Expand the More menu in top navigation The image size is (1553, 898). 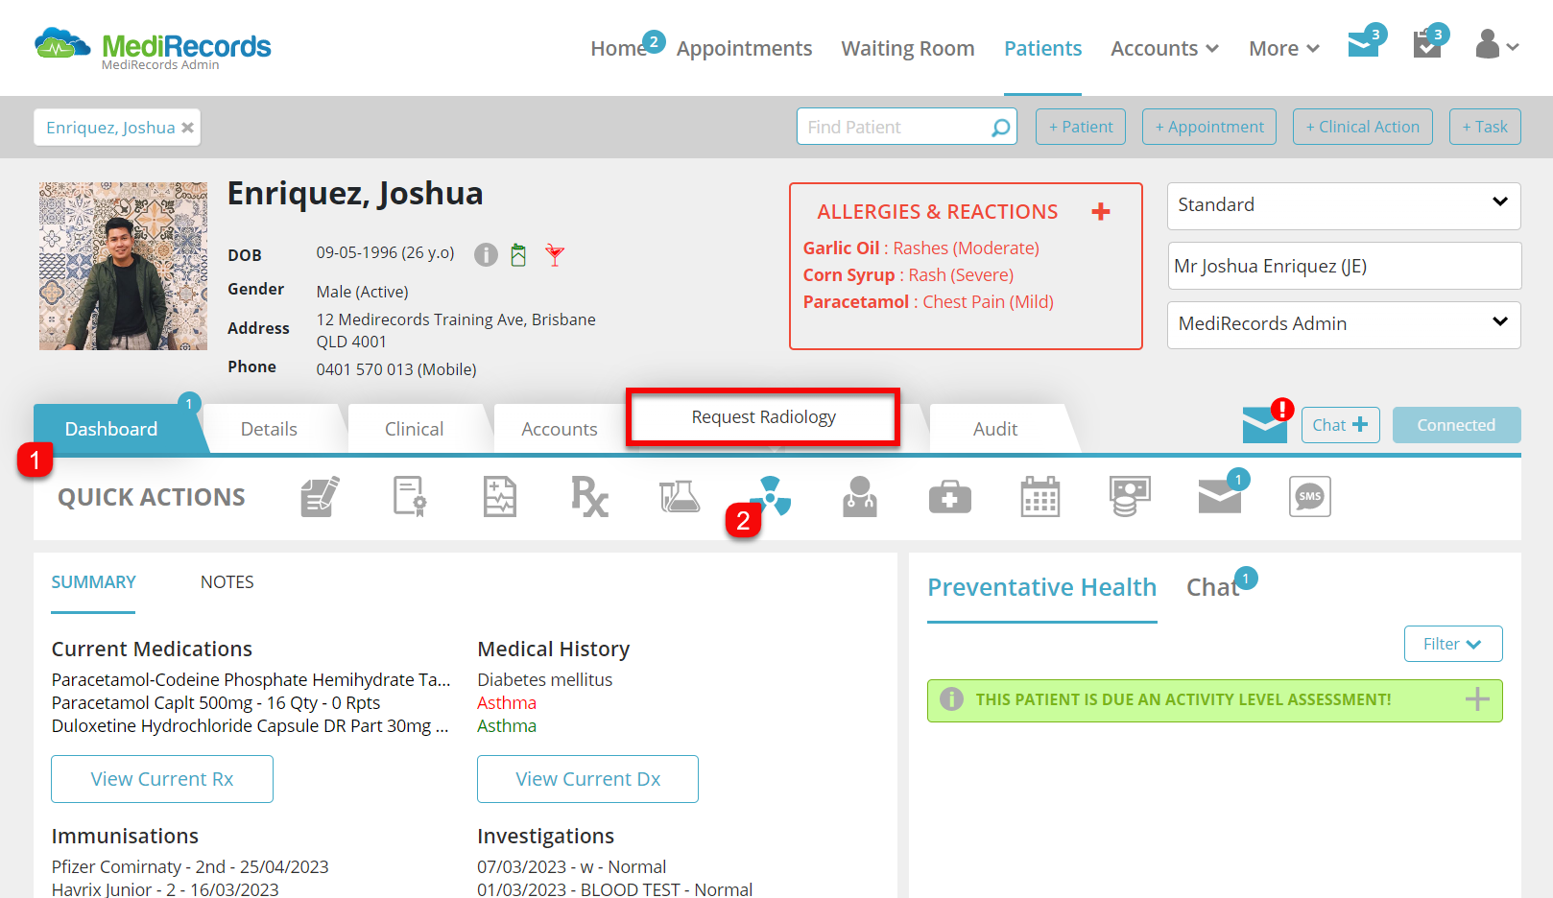(1283, 48)
